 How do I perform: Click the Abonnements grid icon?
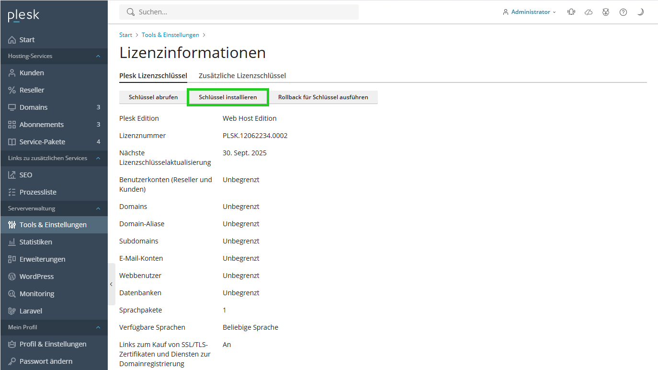pos(12,125)
